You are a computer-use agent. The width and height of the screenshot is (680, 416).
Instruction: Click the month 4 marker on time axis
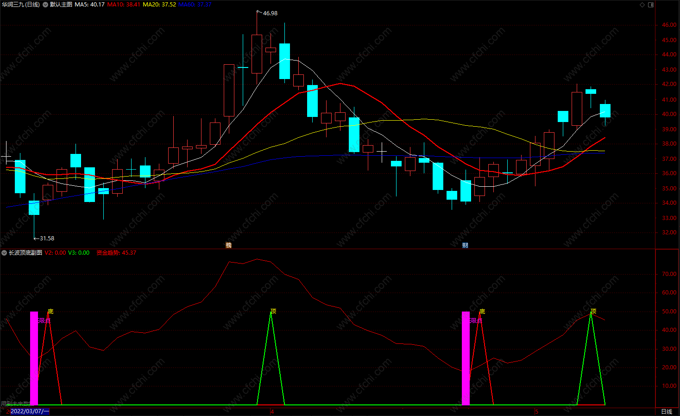pyautogui.click(x=272, y=411)
